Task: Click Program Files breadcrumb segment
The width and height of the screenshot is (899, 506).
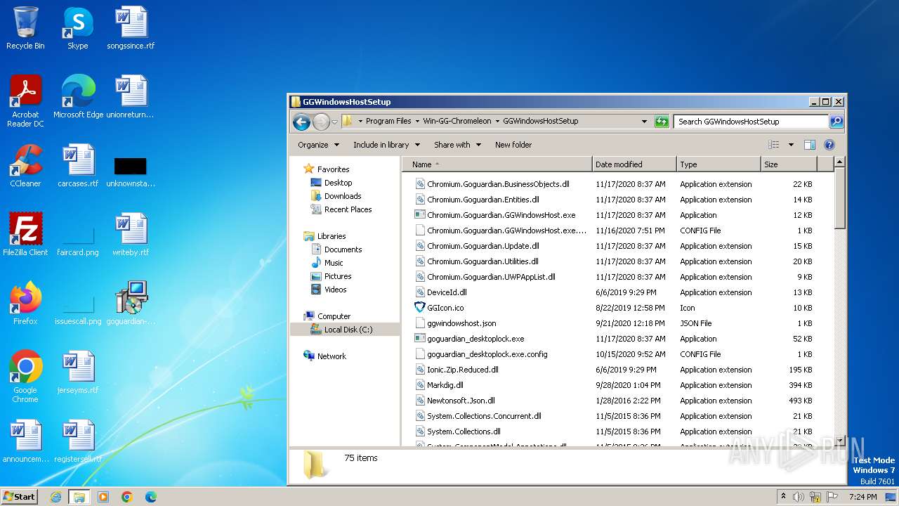Action: [388, 121]
